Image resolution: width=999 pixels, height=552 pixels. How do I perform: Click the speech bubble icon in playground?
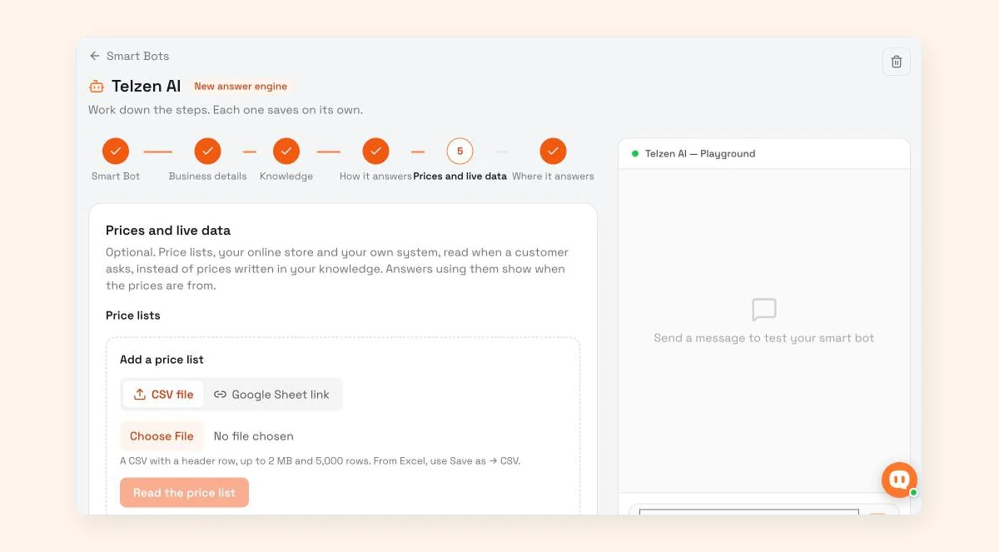click(764, 310)
